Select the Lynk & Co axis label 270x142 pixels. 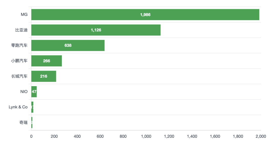pyautogui.click(x=18, y=107)
